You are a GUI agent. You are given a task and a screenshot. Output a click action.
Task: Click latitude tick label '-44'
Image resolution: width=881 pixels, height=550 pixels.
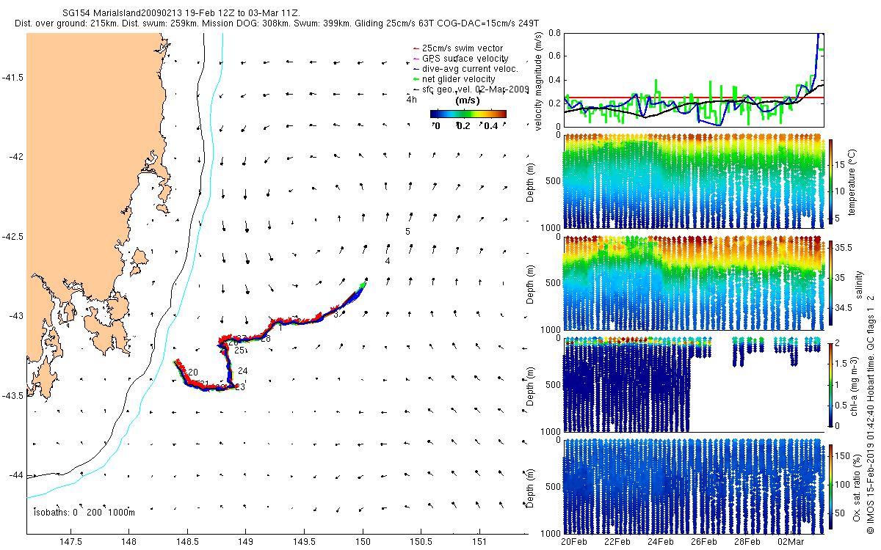[x=16, y=475]
